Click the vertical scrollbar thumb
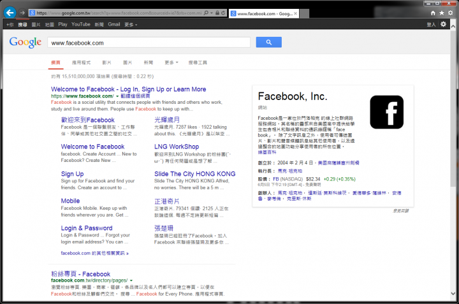The height and width of the screenshot is (304, 459). 453,107
